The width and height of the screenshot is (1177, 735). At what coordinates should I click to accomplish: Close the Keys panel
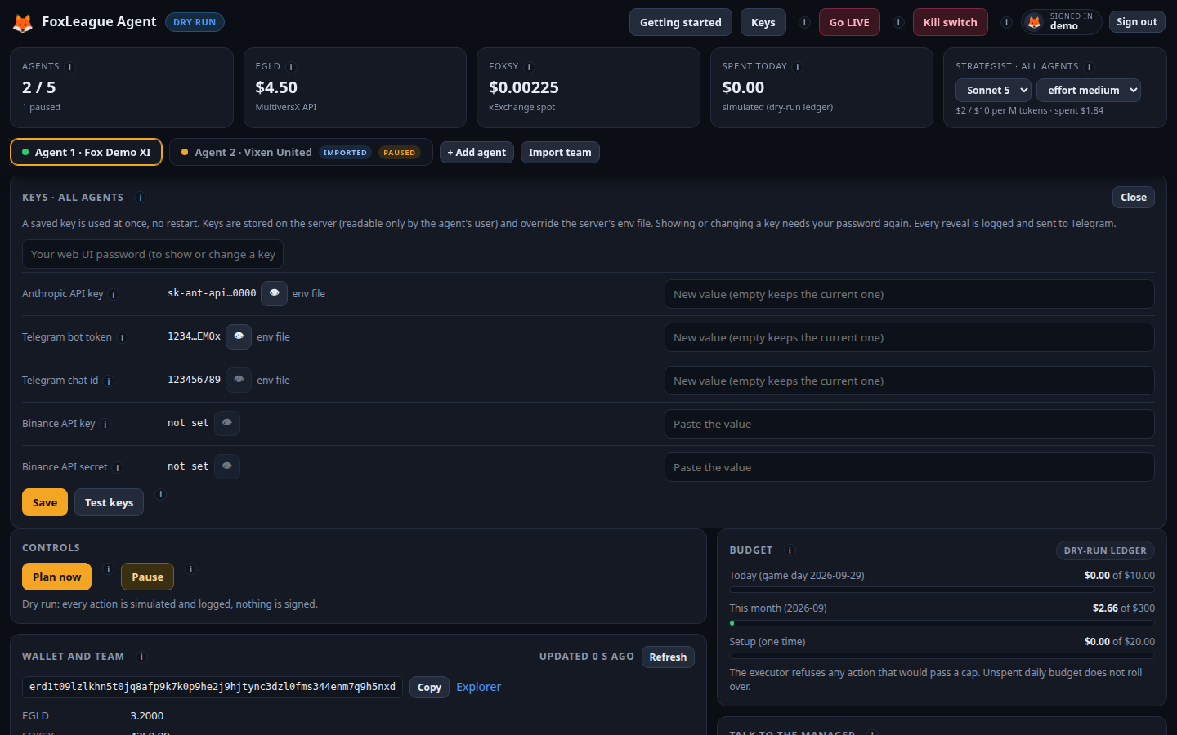pyautogui.click(x=1134, y=198)
